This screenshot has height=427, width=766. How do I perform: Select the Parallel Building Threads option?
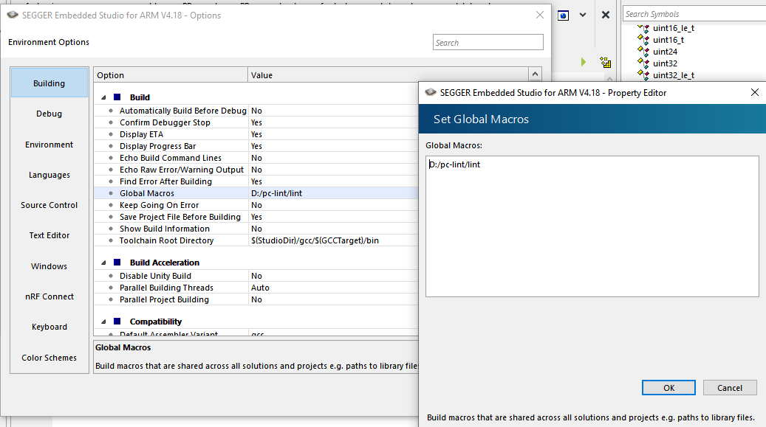(166, 288)
